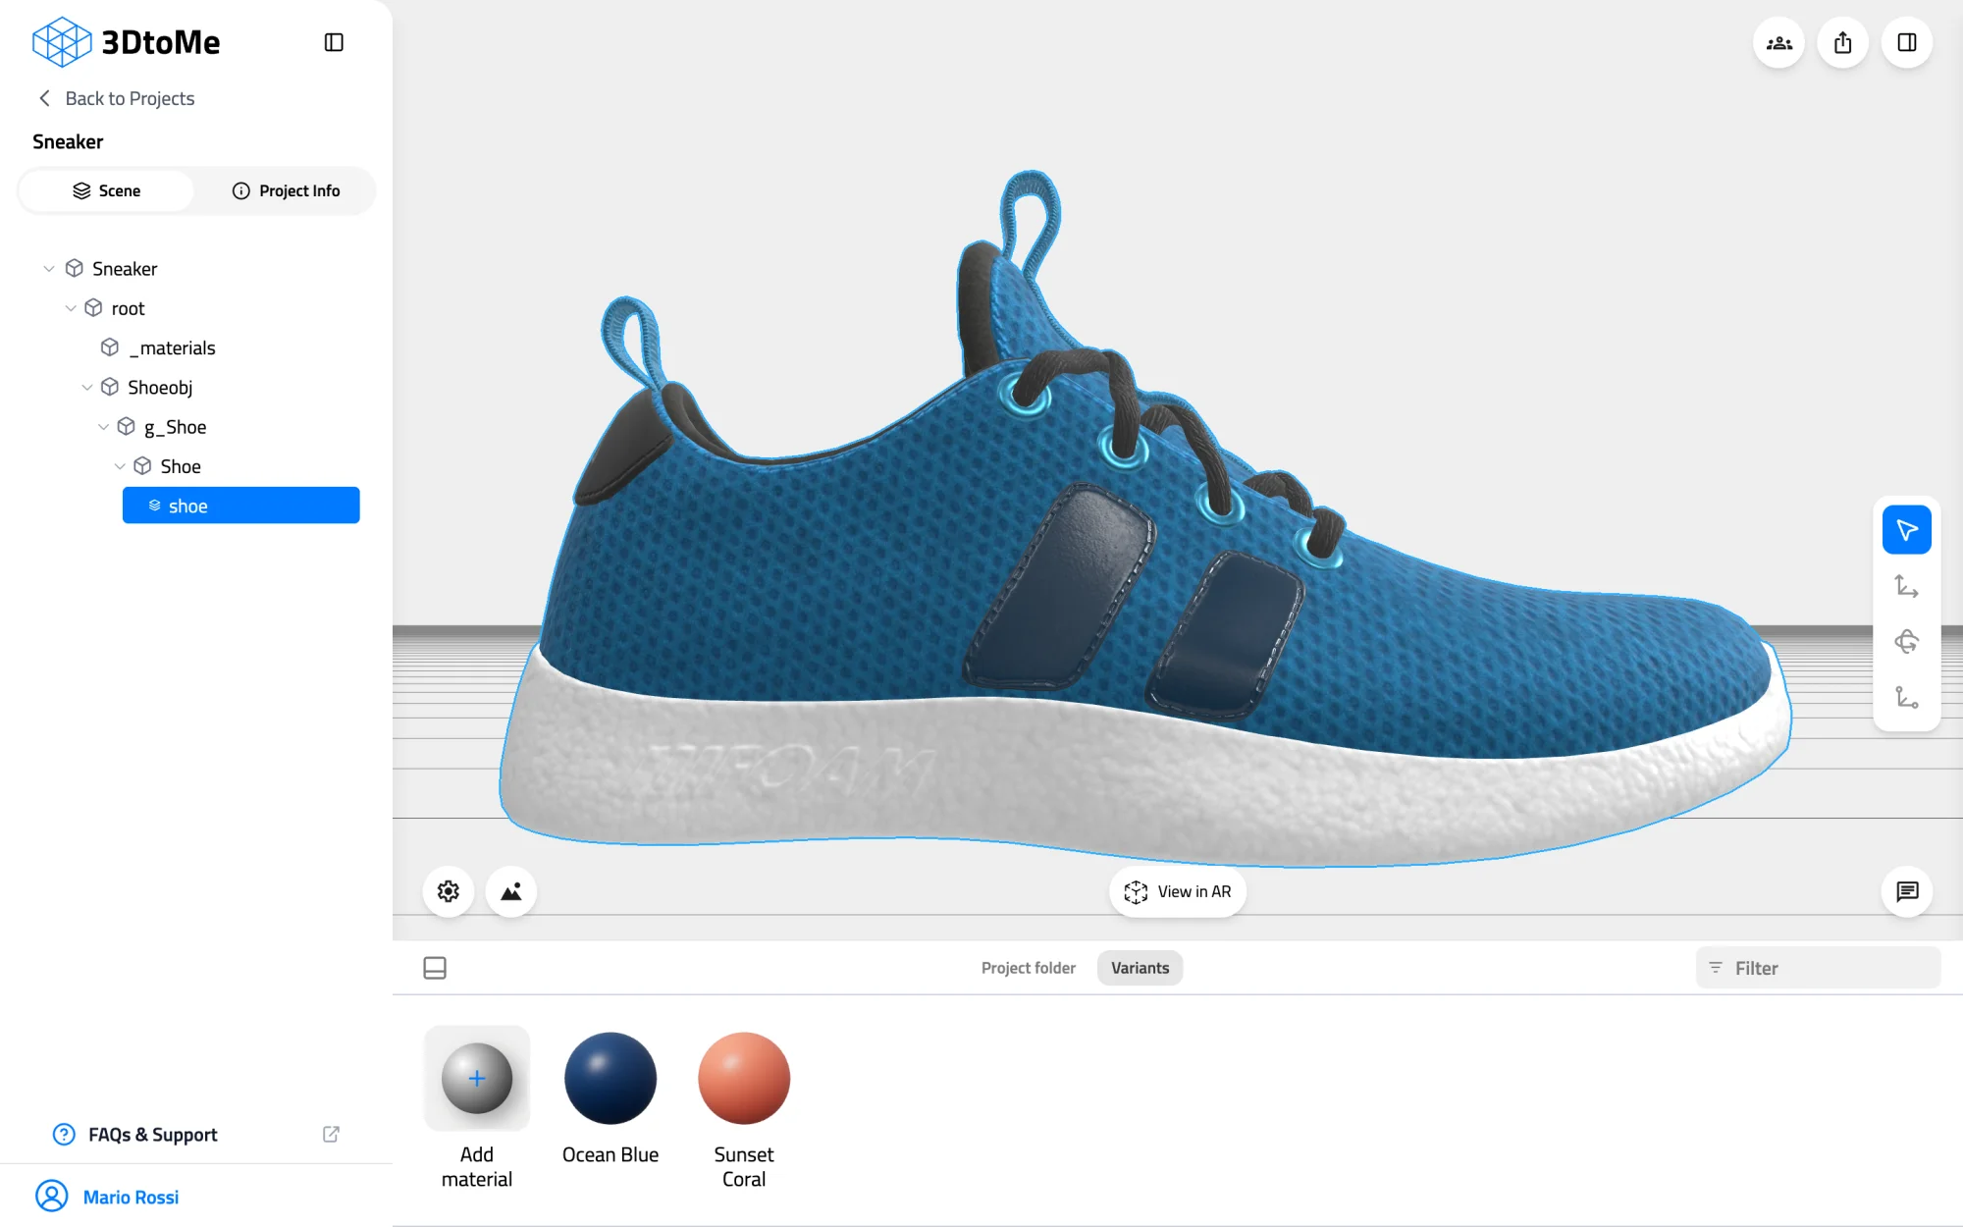
Task: Click the 3DtoMe brand name text
Action: pyautogui.click(x=161, y=42)
